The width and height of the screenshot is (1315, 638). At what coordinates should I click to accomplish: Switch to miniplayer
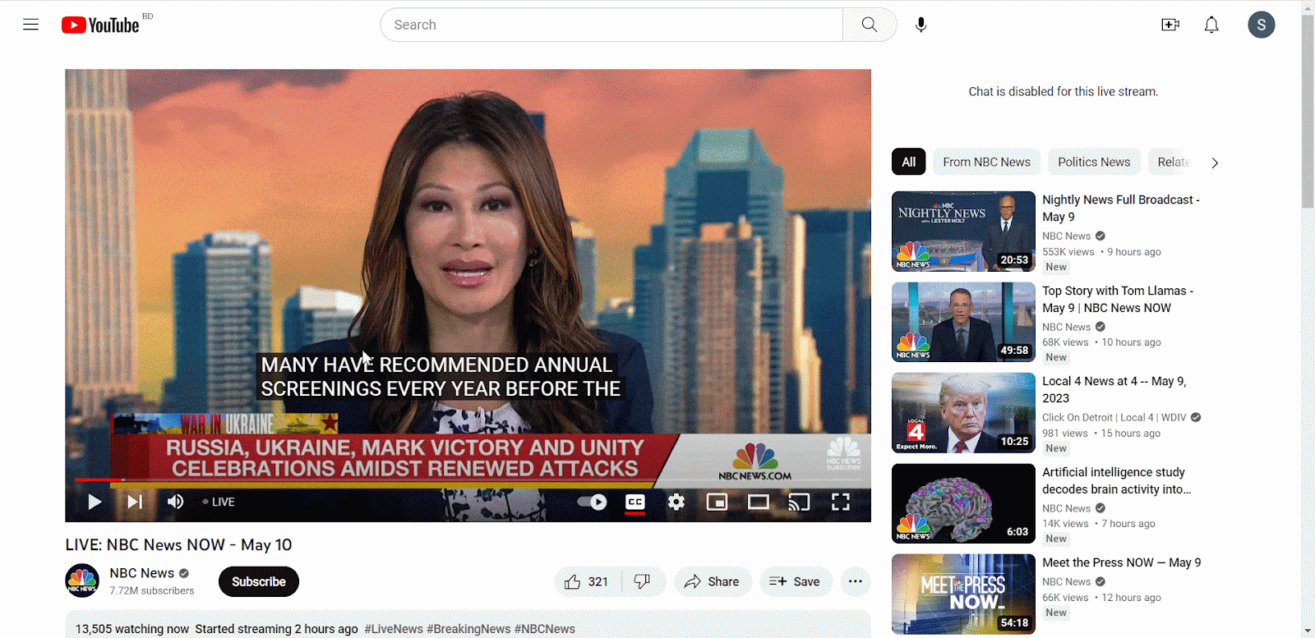click(717, 502)
